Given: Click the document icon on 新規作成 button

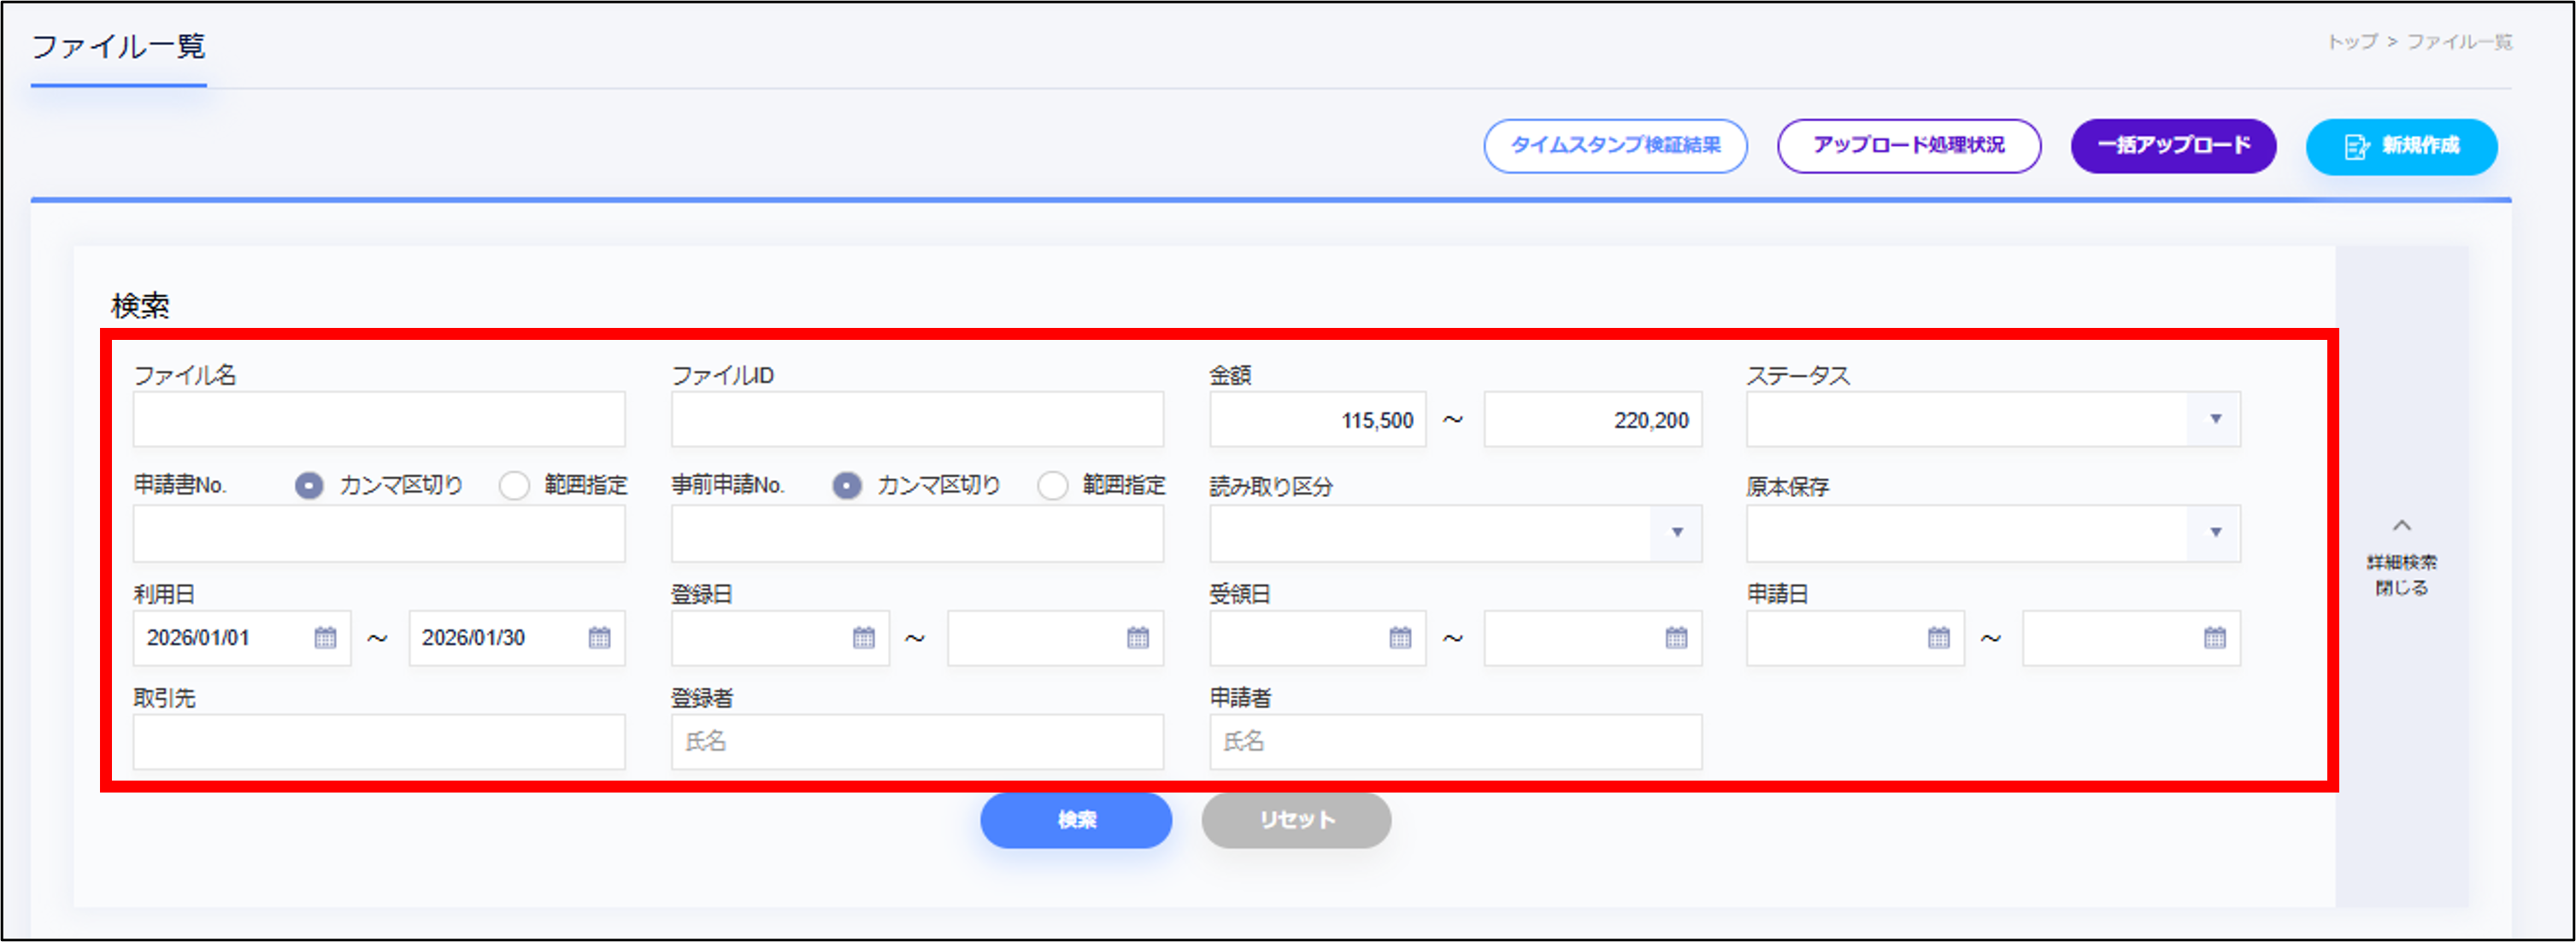Looking at the screenshot, I should tap(2357, 146).
